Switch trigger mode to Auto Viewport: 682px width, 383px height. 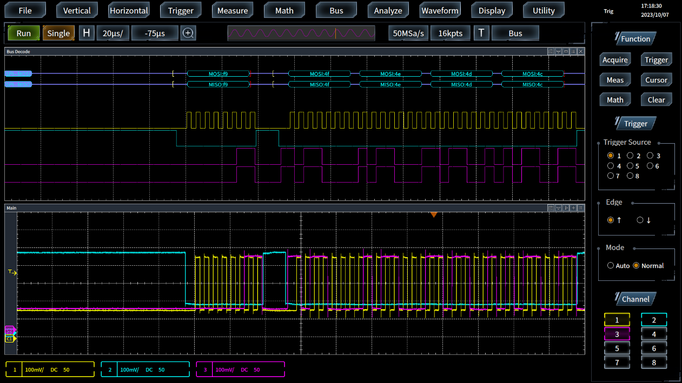pyautogui.click(x=611, y=266)
